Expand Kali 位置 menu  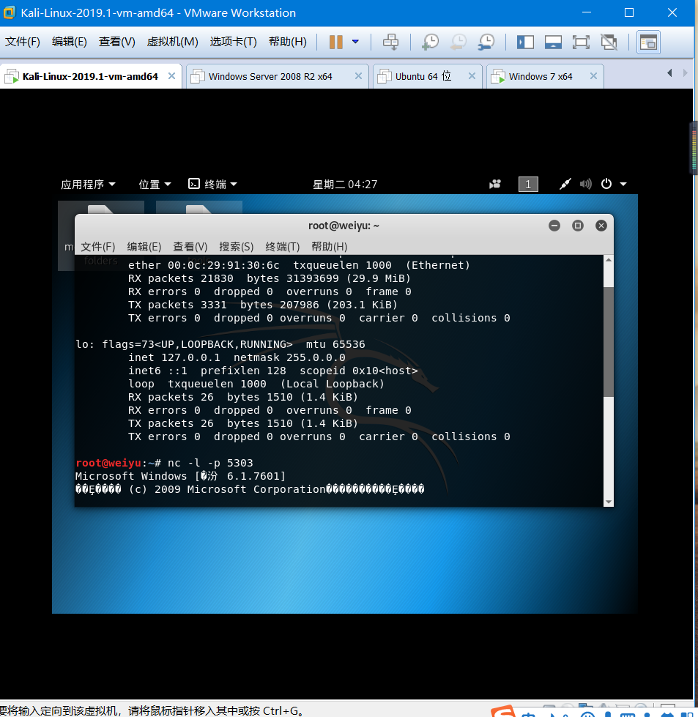(x=155, y=185)
